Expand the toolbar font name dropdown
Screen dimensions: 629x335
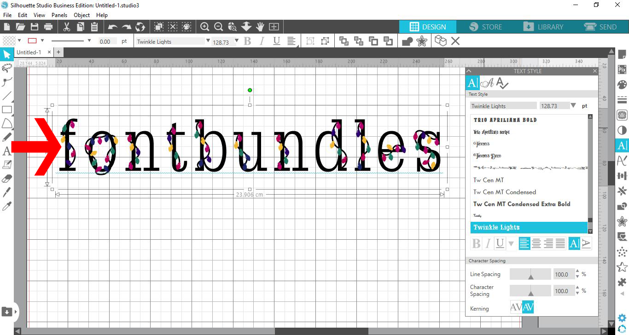[x=208, y=40]
